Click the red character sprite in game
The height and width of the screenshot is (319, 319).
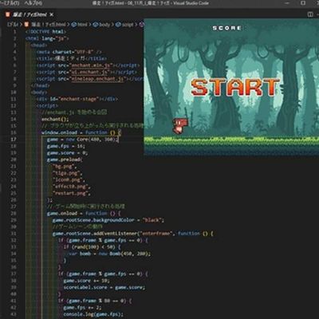(x=180, y=125)
